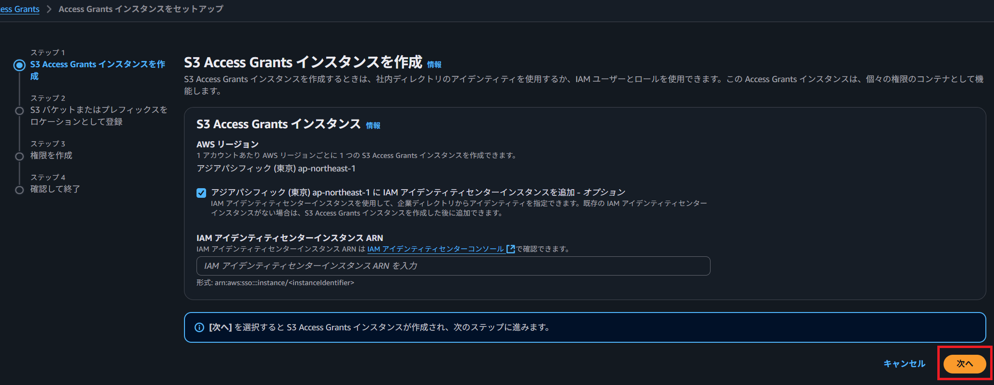This screenshot has height=385, width=994.
Task: Click the IAM アイデンティティセンターインスタンス ARN heading
Action: (x=290, y=238)
